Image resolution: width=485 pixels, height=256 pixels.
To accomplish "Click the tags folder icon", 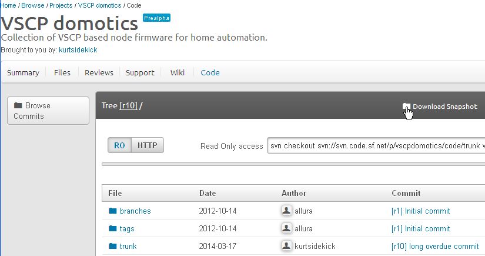I will click(113, 228).
